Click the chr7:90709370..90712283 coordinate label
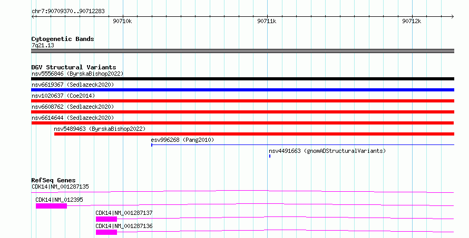Screen dimensions: 469x238 68,11
